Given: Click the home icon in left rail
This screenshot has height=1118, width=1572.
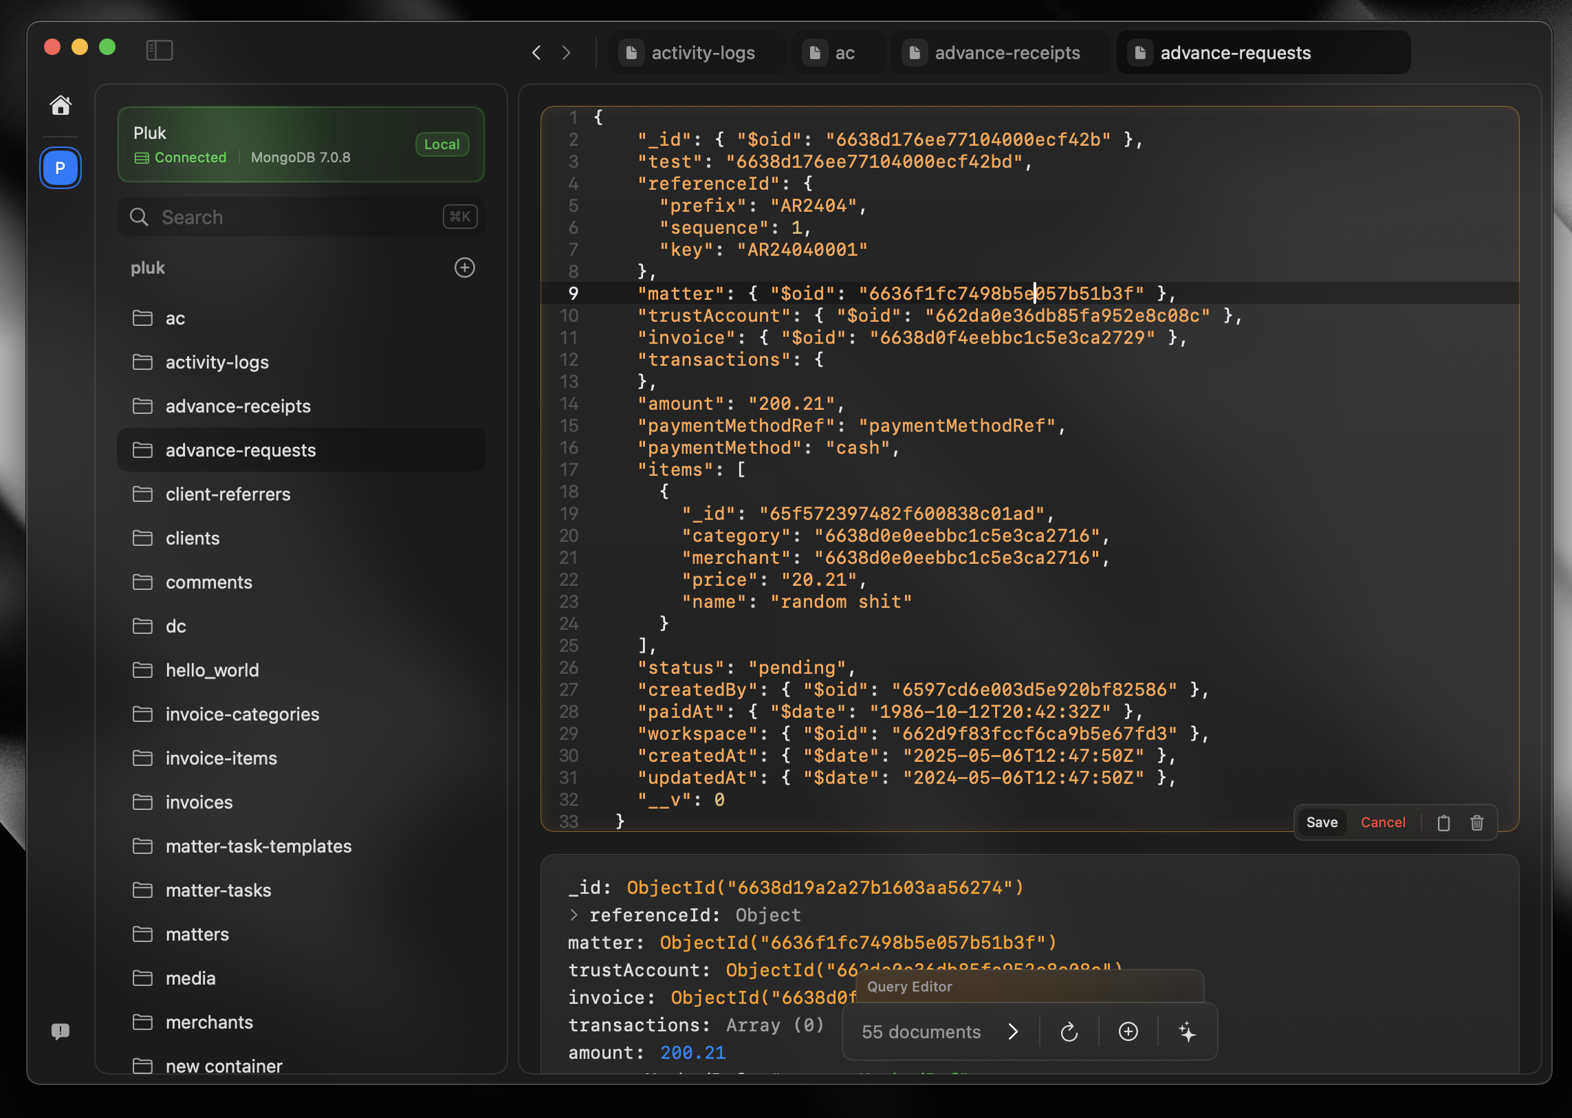Looking at the screenshot, I should (x=61, y=105).
